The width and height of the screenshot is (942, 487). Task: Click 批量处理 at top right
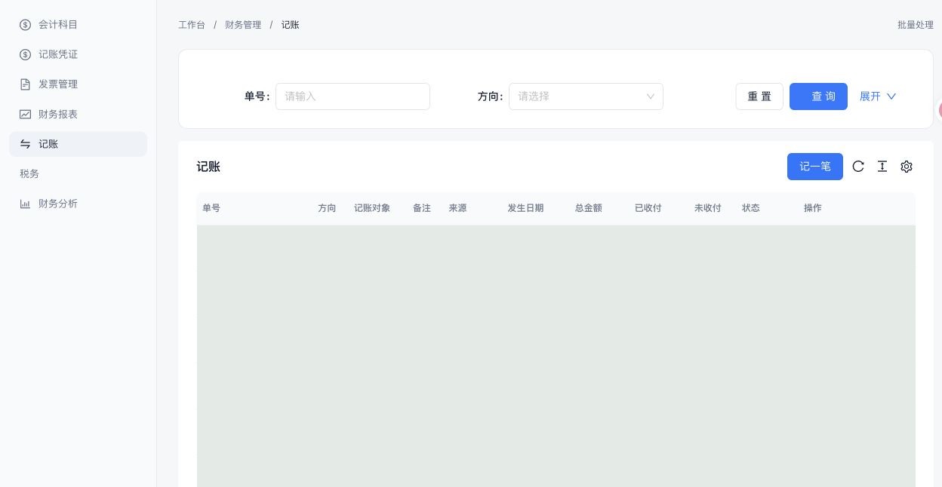point(916,25)
